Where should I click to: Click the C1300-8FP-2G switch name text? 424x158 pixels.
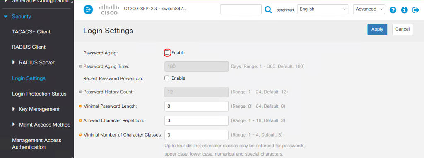coord(155,9)
